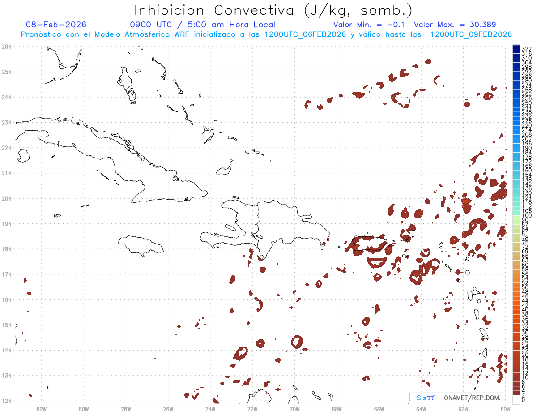
Task: Click the 18N latitude label
Action: tap(6, 249)
